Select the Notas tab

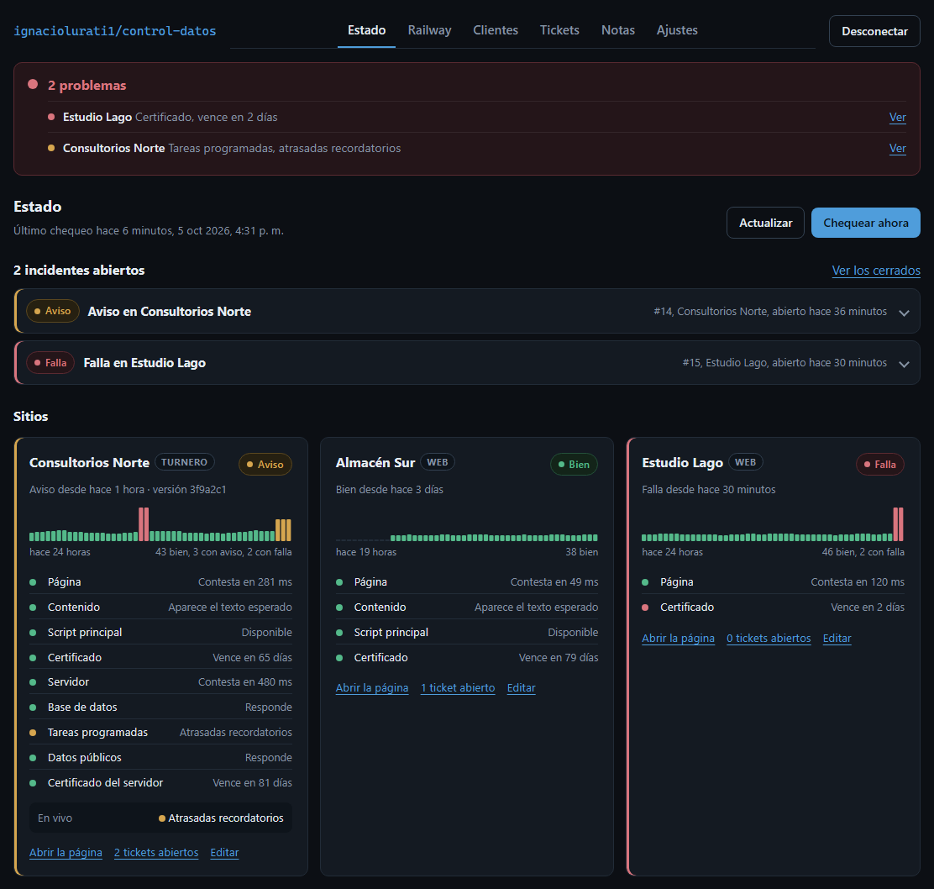point(617,30)
